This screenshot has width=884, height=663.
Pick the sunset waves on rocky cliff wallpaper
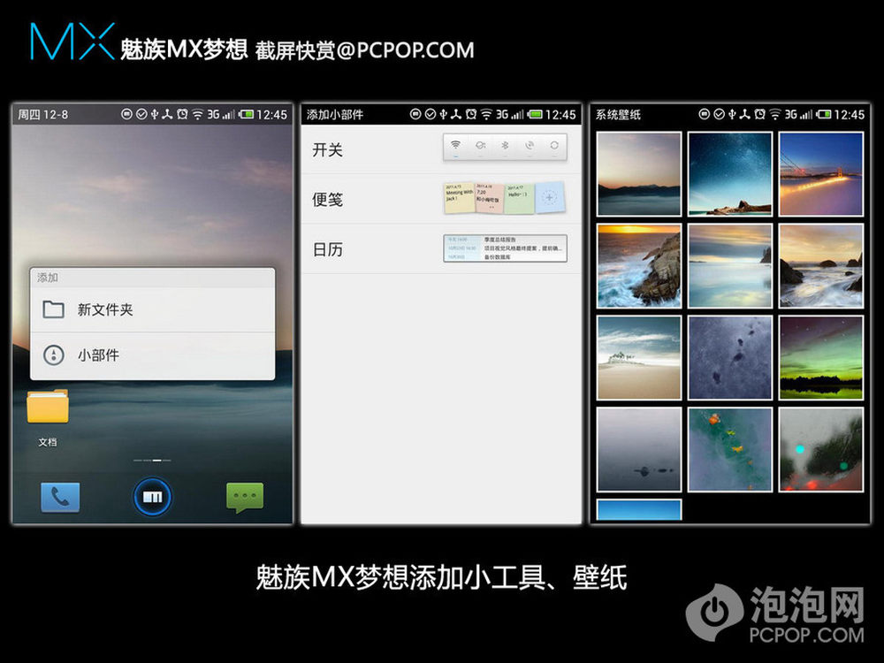(x=639, y=265)
